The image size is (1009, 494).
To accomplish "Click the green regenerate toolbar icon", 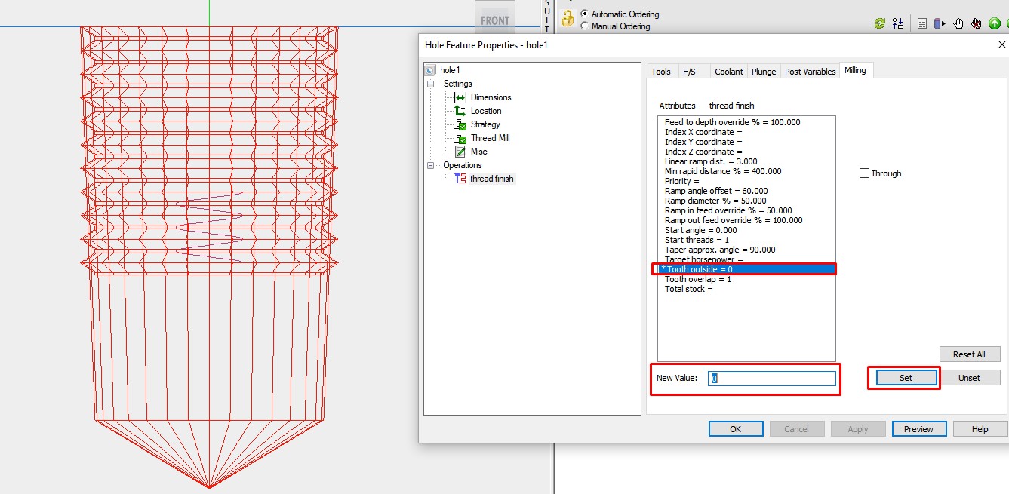I will pos(879,23).
